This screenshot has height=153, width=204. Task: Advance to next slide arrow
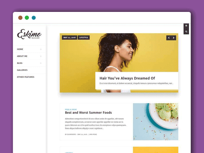click(173, 38)
